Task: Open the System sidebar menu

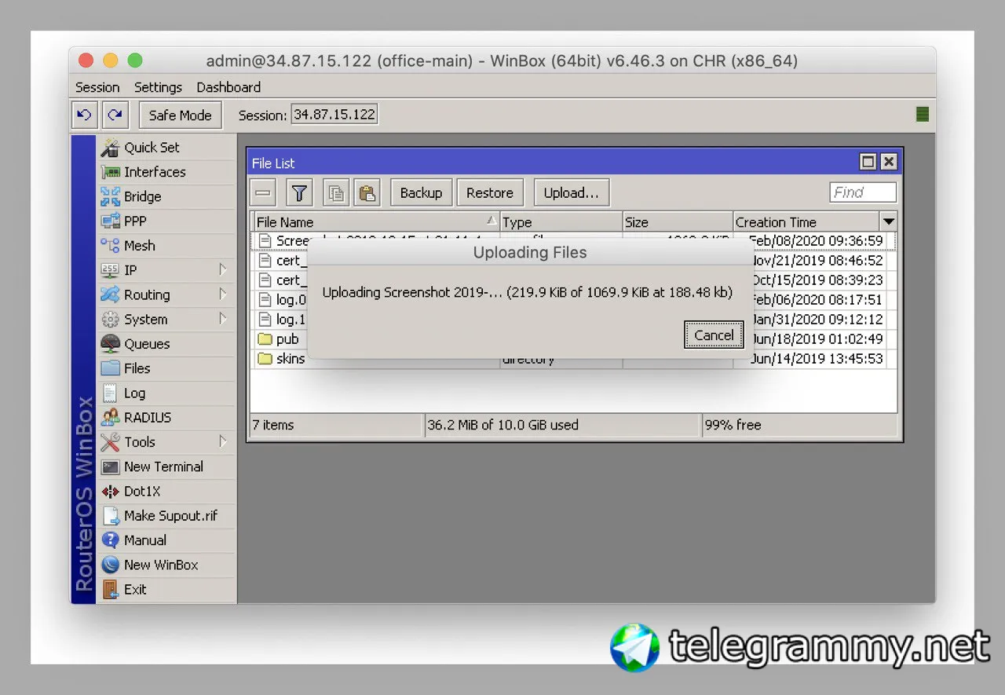Action: (166, 320)
